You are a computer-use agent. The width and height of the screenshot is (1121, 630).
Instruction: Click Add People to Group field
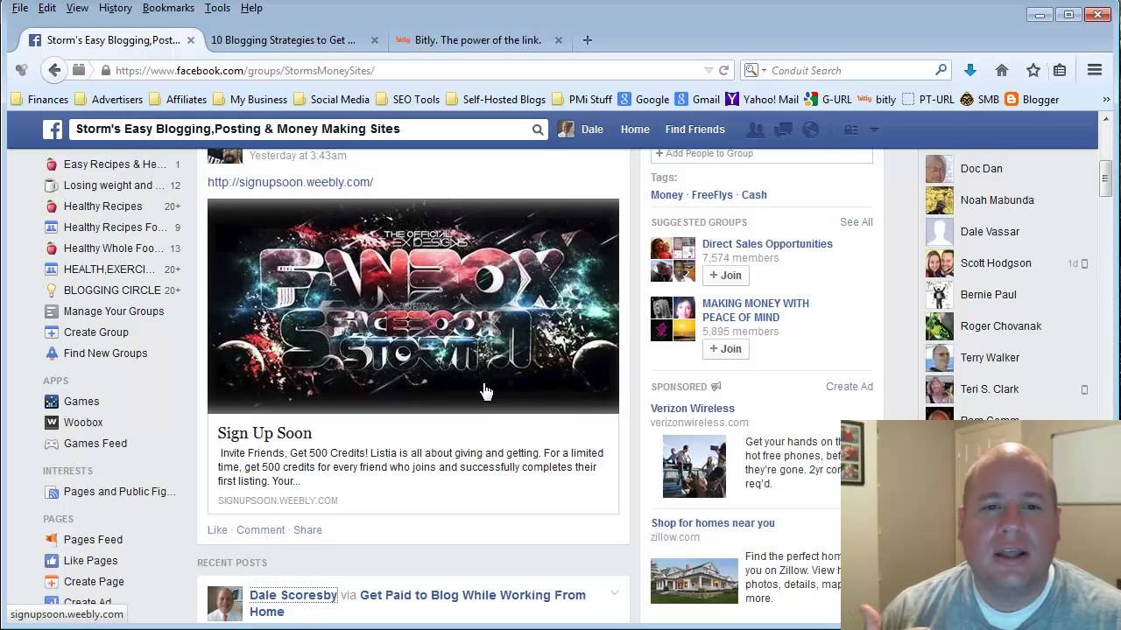pos(762,154)
